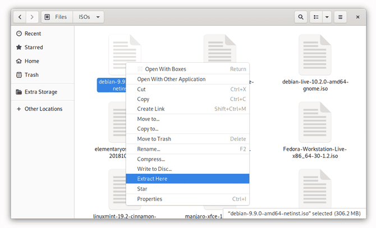The height and width of the screenshot is (228, 376).
Task: Click the selected debian-9.9 file label
Action: (112, 85)
